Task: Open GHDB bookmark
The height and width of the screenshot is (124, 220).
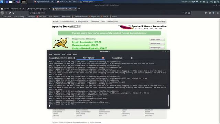Action: (x=104, y=17)
